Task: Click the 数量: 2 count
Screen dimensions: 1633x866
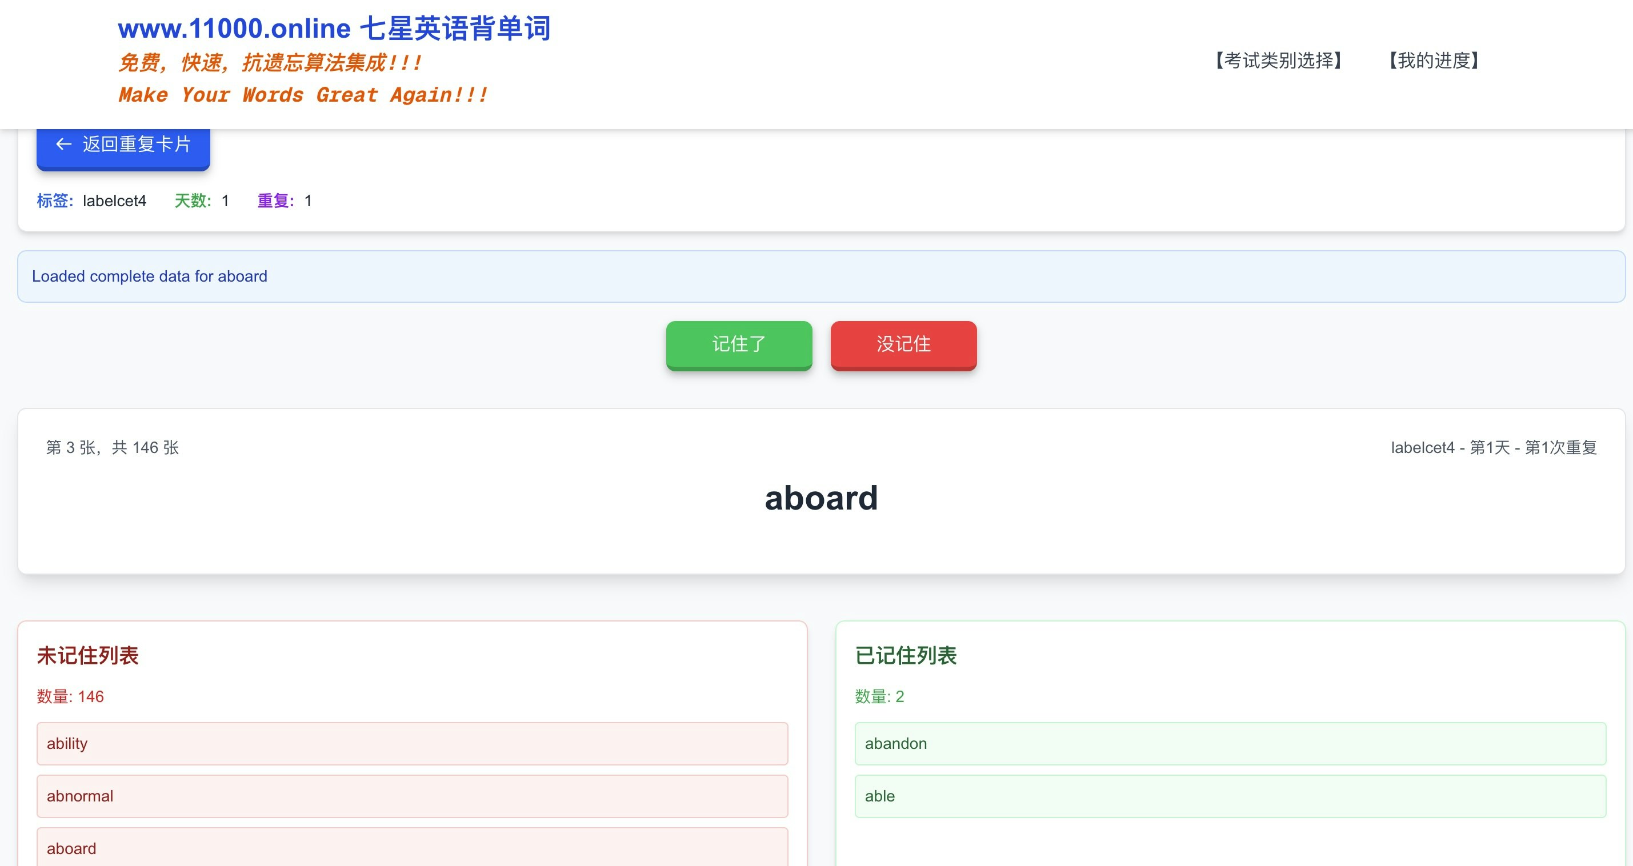Action: click(879, 697)
